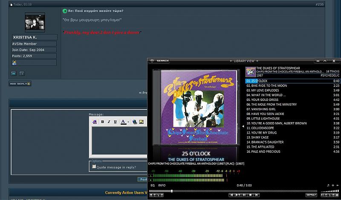
Task: Select track 02. BIKE RIDE TO THE MOON
Action: coord(293,86)
